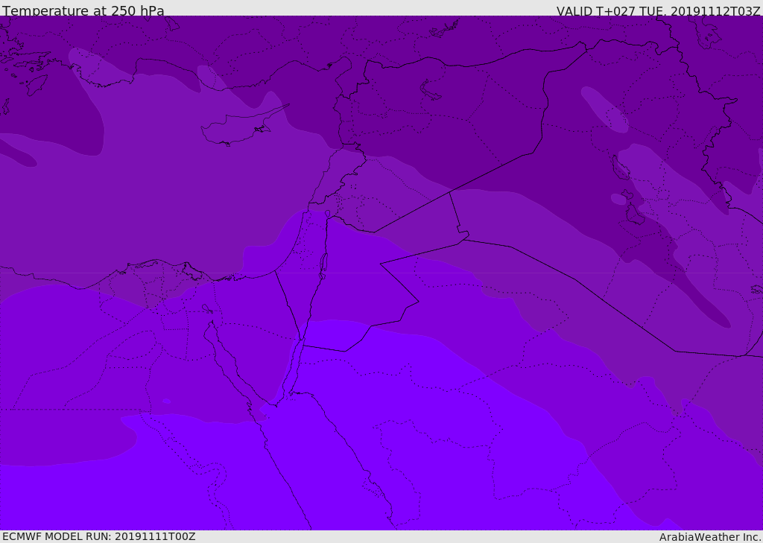Pick the Sea of Galilee on the map
Image resolution: width=763 pixels, height=543 pixels.
(x=327, y=214)
